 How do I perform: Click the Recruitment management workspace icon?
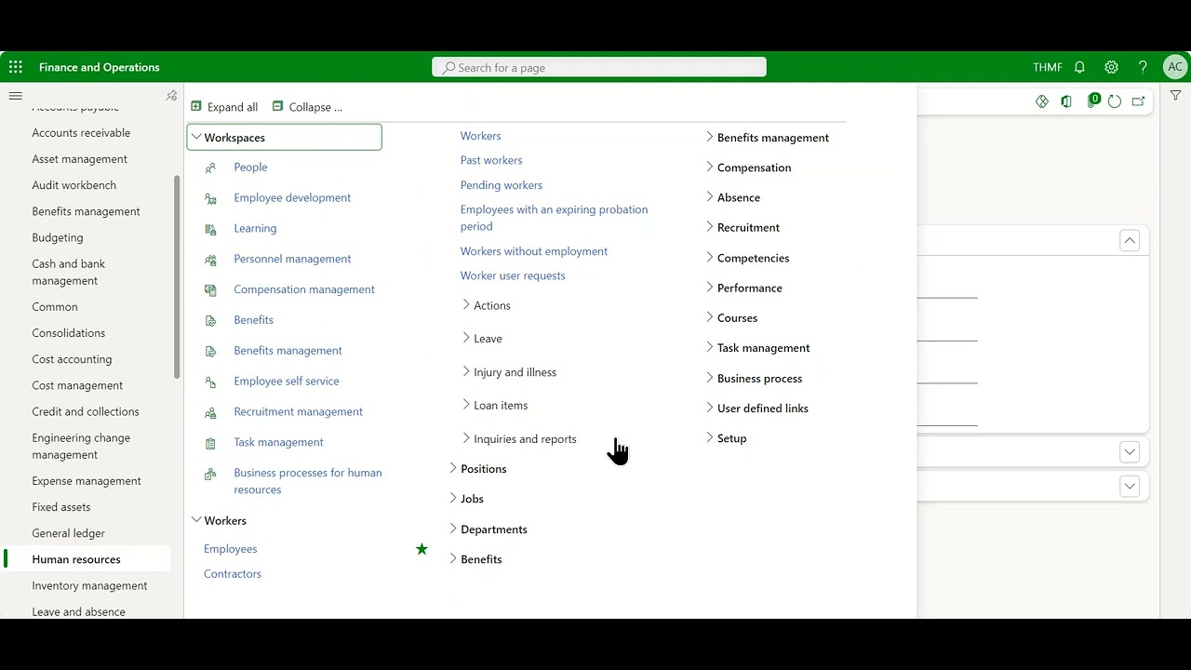point(210,412)
